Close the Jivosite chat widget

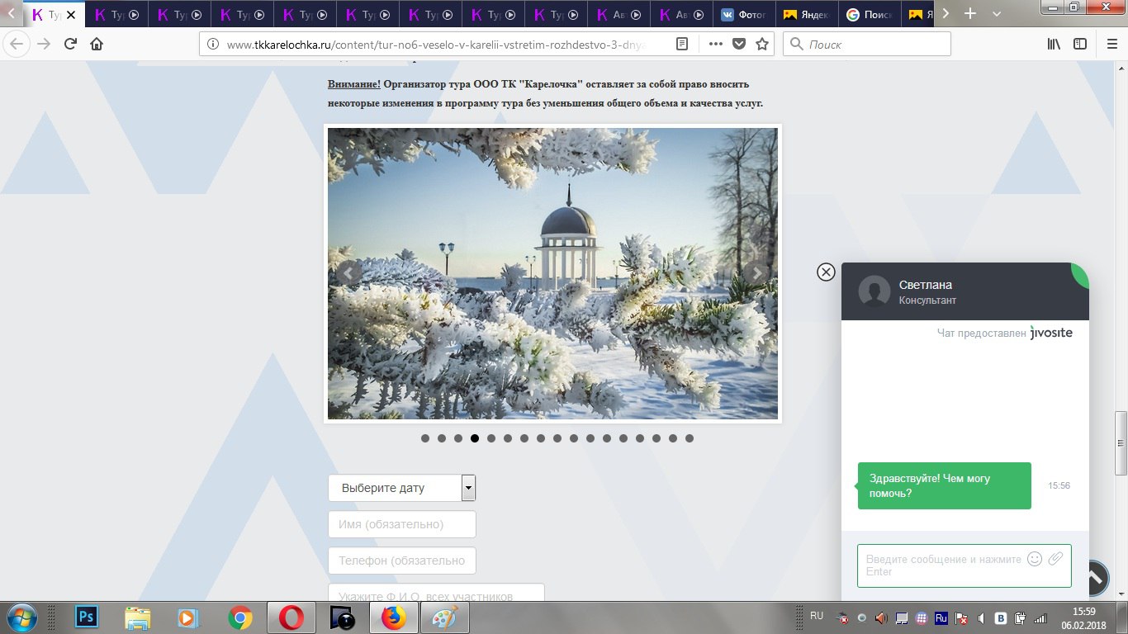(x=826, y=272)
